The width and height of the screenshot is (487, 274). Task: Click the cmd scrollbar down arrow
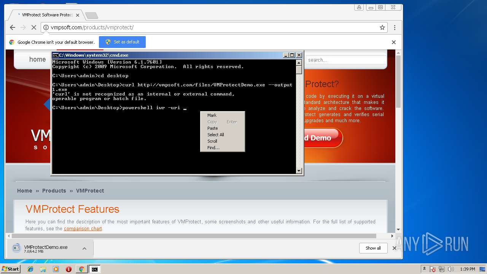(299, 171)
